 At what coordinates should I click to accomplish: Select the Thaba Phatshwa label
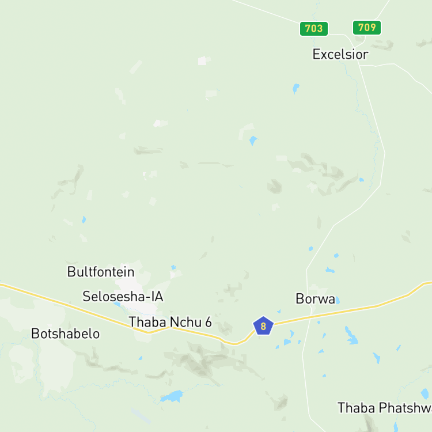[x=385, y=408]
